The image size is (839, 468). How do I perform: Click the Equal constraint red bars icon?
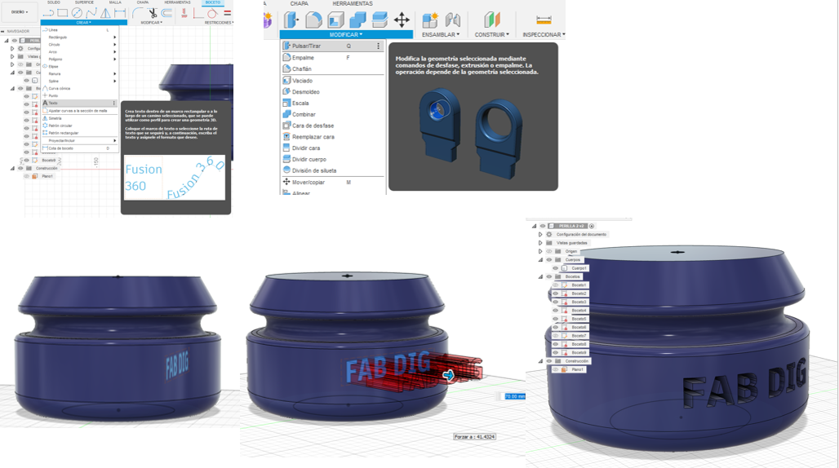(228, 13)
